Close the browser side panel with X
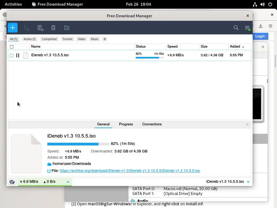This screenshot has height=208, width=277. point(263,47)
